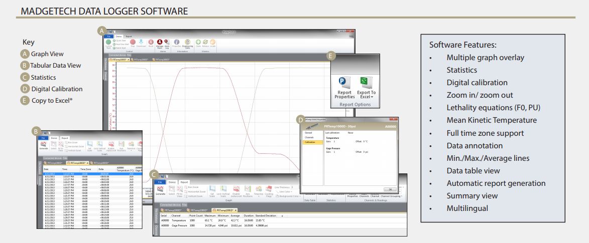Click Standard Deviation column header
This screenshot has height=243, width=589.
coord(266,215)
